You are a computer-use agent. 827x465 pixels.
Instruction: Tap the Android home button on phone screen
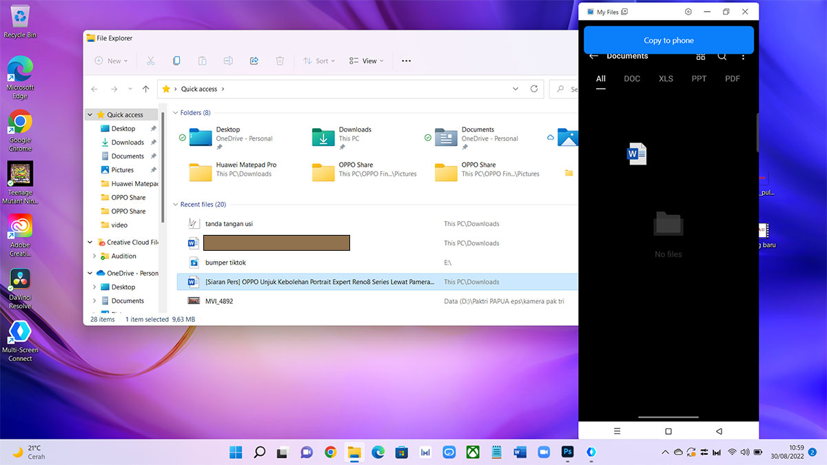point(668,431)
